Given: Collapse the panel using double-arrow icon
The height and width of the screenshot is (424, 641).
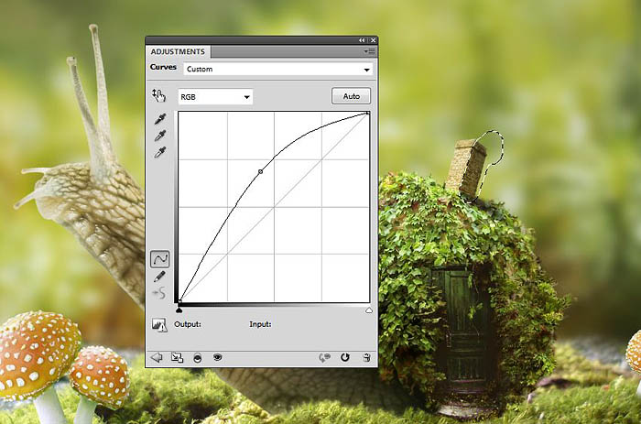Looking at the screenshot, I should (x=362, y=40).
